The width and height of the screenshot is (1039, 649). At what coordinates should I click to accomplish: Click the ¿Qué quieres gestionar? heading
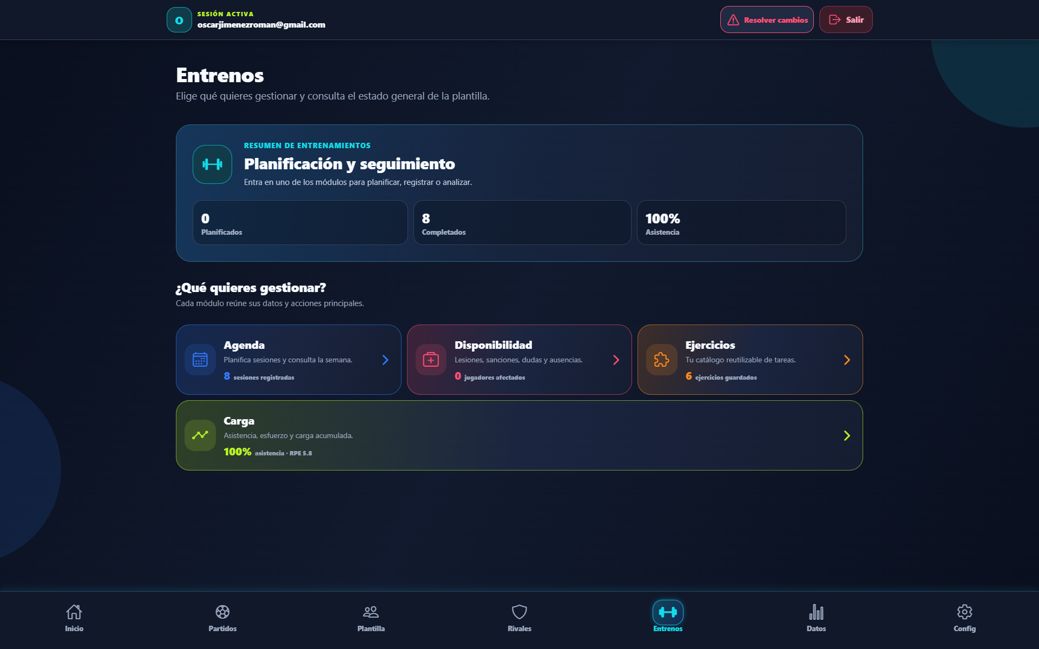[x=251, y=288]
